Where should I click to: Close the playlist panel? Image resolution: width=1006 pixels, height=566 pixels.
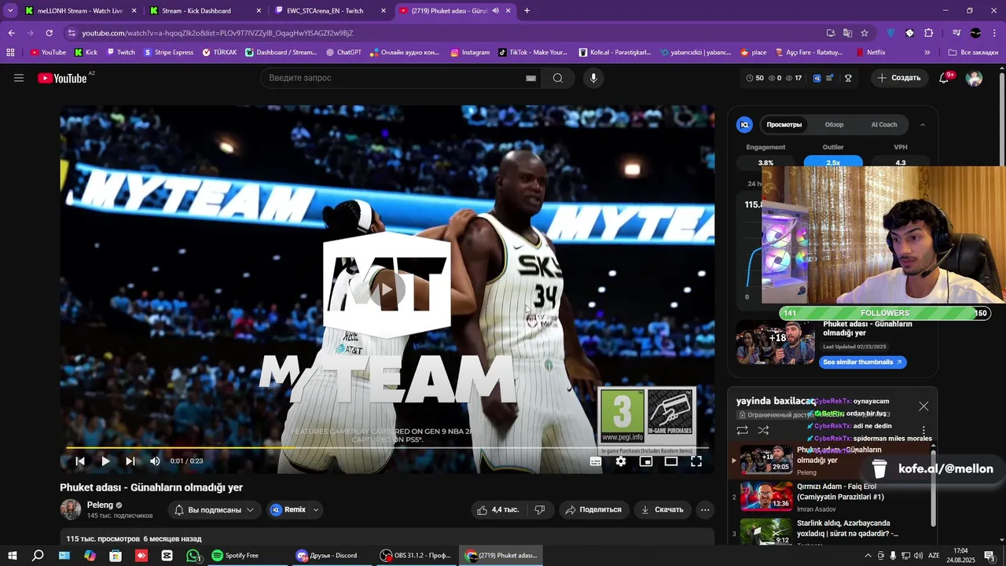pyautogui.click(x=923, y=406)
